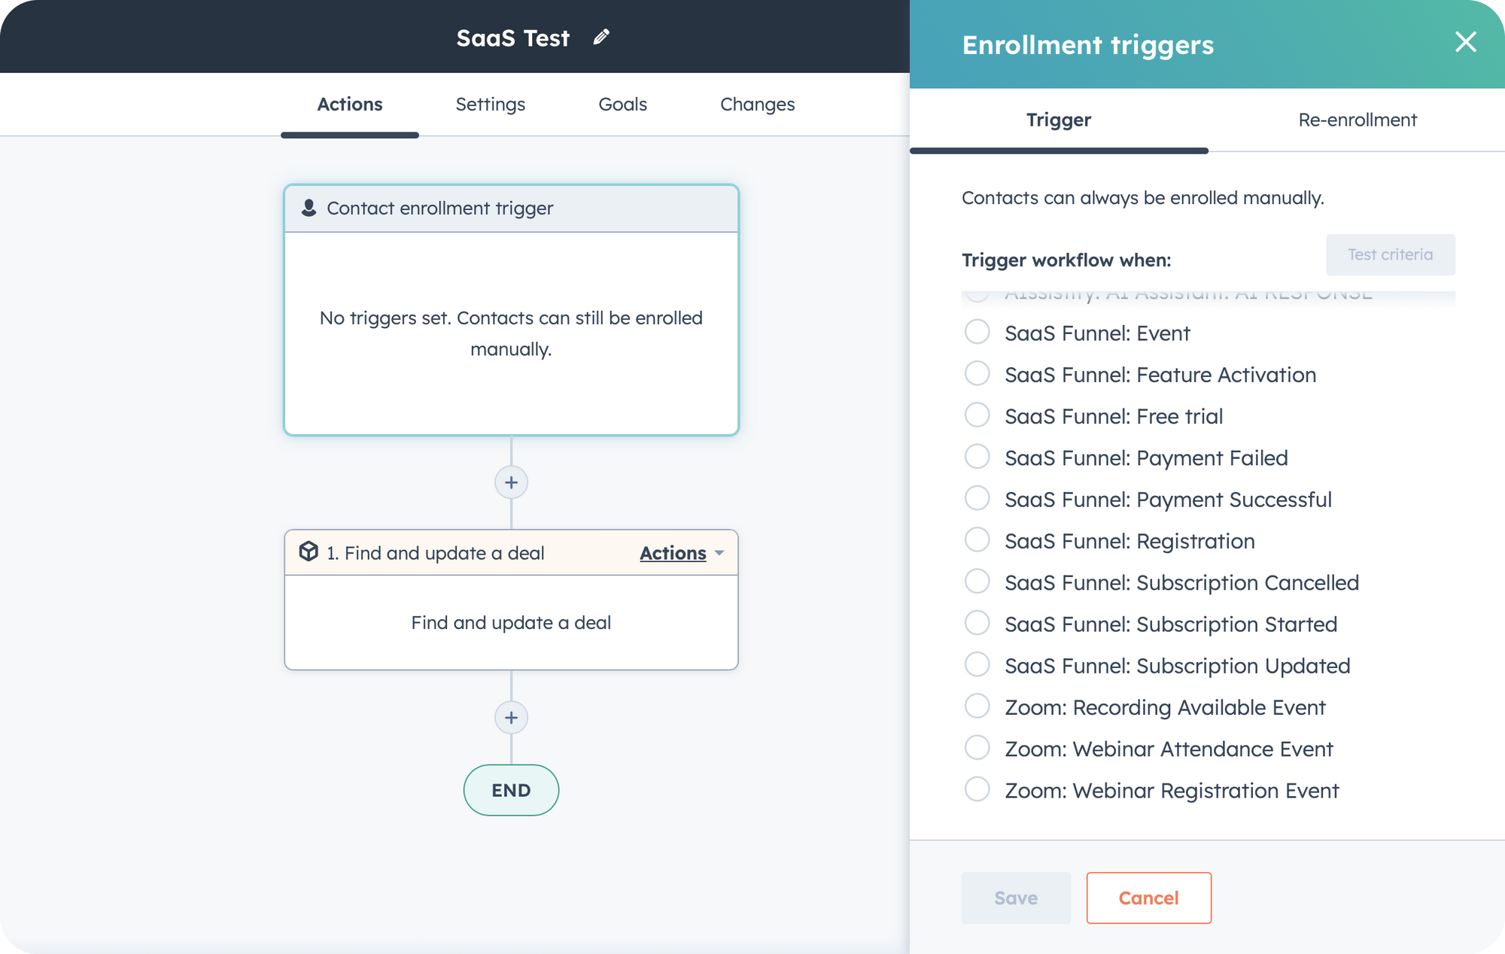This screenshot has height=954, width=1505.
Task: Click Test criteria button
Action: click(1391, 254)
